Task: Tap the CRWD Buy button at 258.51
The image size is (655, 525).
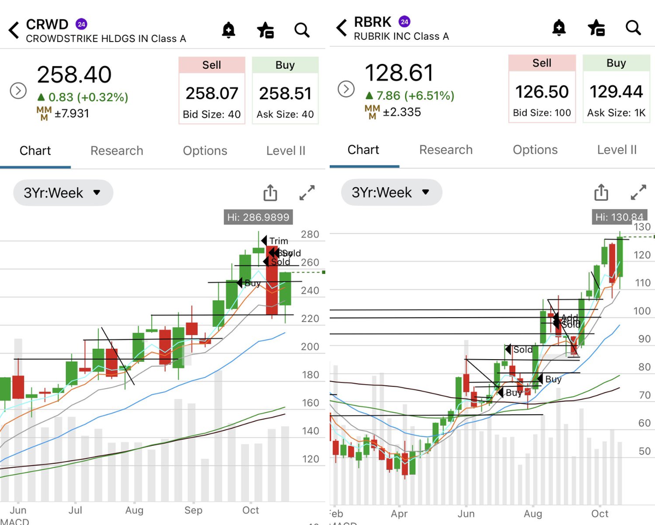Action: (285, 91)
